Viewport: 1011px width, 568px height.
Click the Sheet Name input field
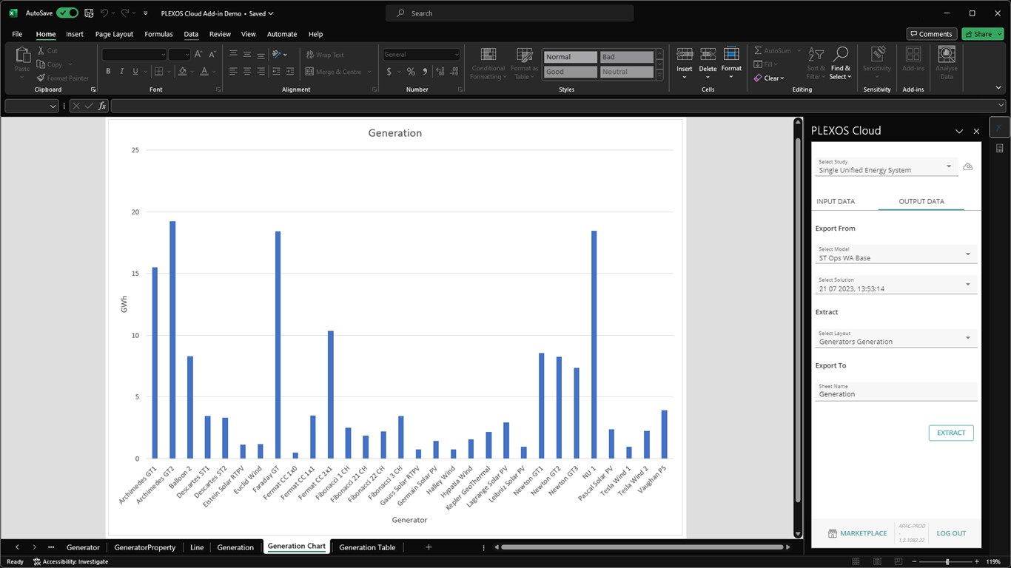[896, 391]
